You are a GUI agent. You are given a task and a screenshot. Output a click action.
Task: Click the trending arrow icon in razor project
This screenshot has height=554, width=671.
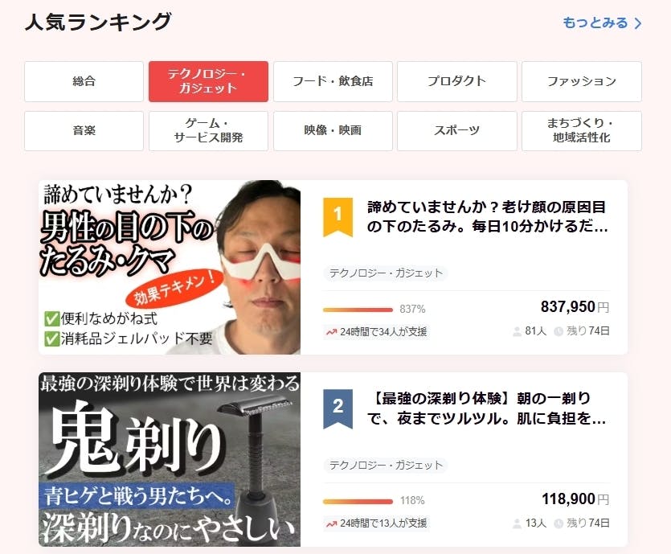(332, 523)
